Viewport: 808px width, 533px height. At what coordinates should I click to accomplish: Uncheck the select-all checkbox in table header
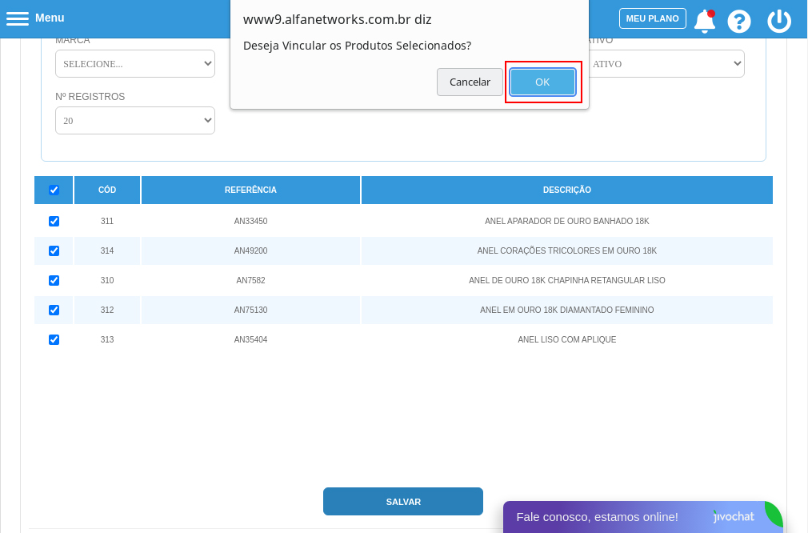(54, 190)
